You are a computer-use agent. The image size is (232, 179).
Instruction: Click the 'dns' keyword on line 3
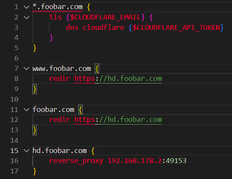pos(72,27)
